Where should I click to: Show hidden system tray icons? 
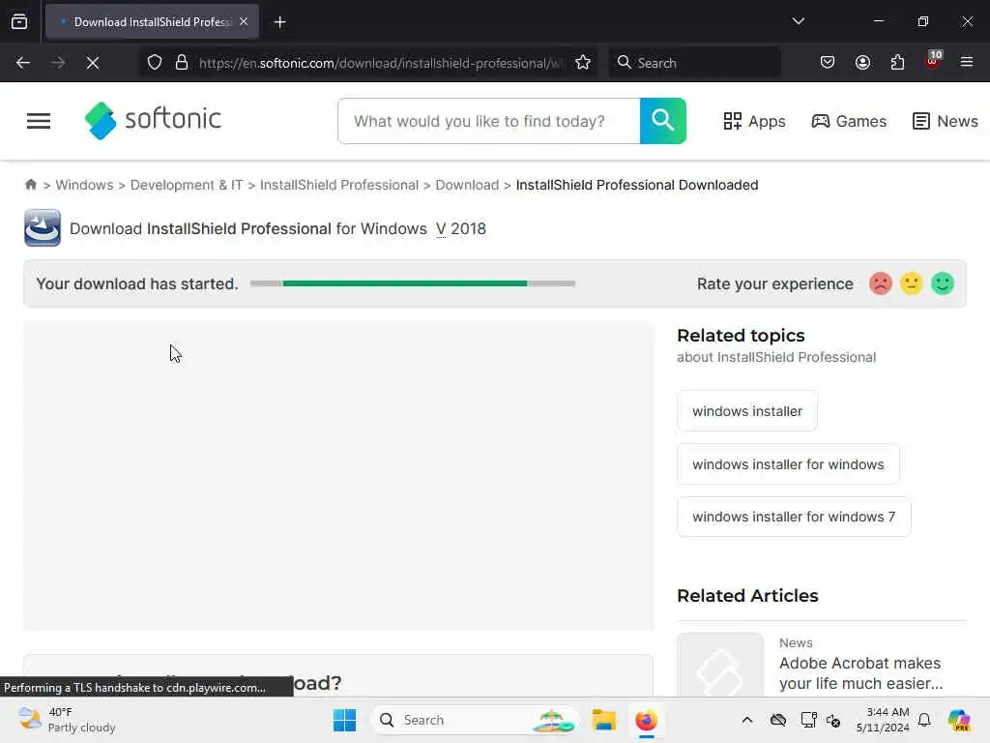[x=747, y=720]
